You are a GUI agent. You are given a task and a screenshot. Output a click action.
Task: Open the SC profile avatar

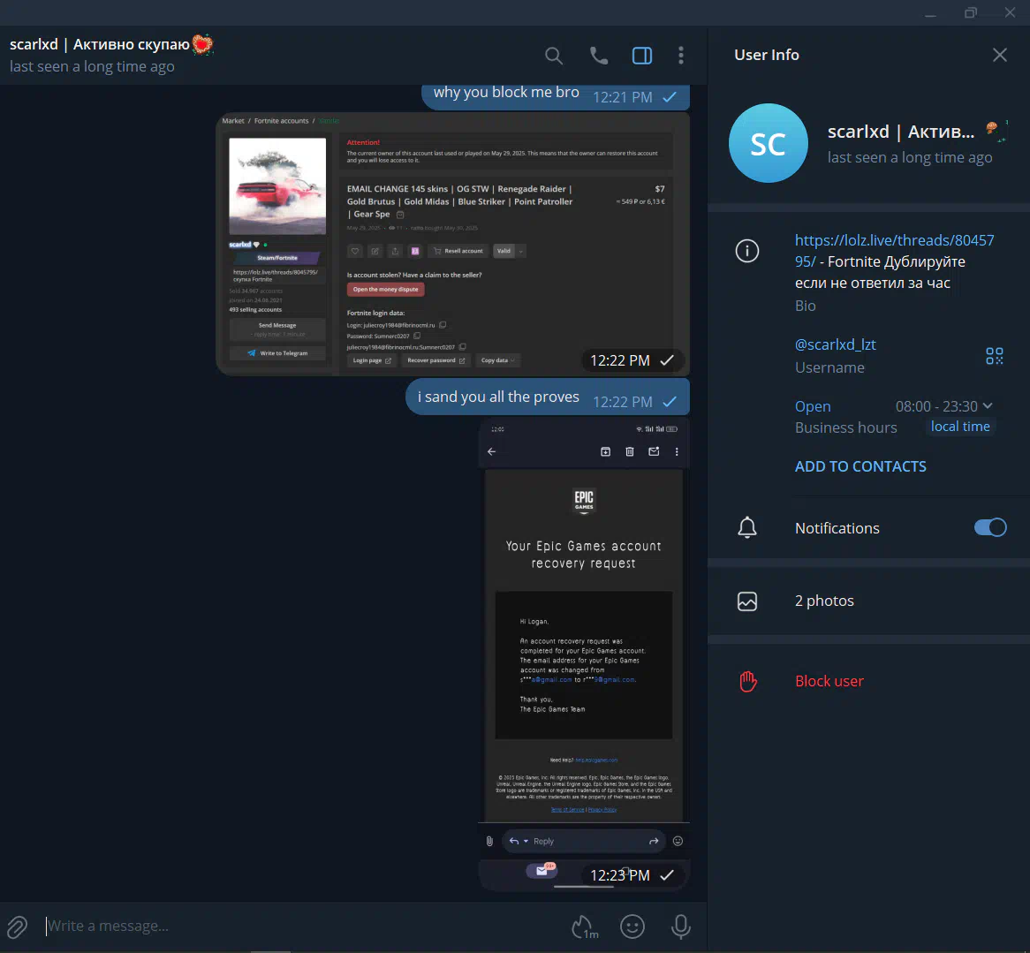pos(768,143)
